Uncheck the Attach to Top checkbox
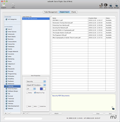Screen dimensions: 120x122 [x=35, y=93]
